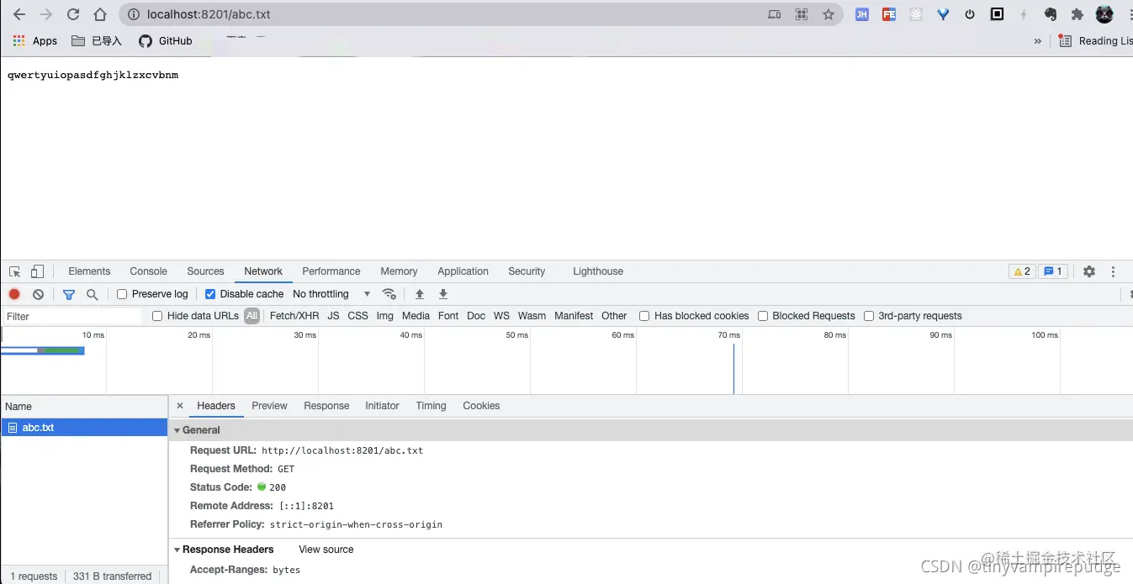Open the Preview tab of the request
Screen dimensions: 1133x584
(x=269, y=406)
